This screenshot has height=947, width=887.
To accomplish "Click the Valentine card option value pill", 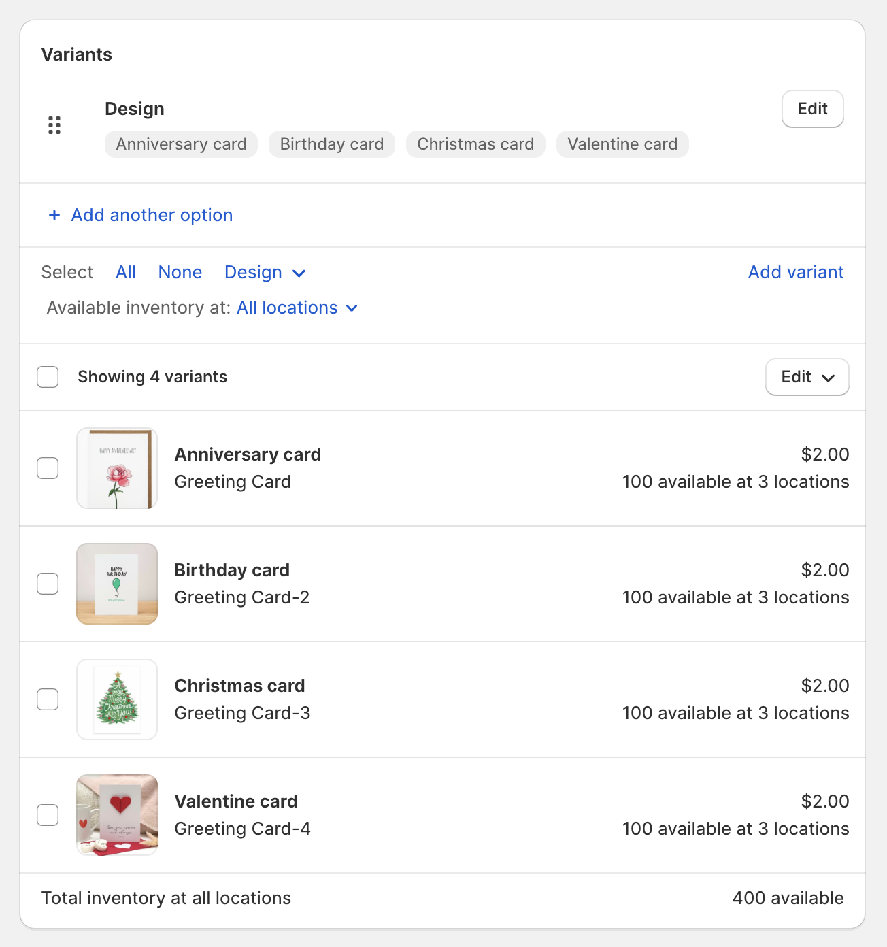I will click(x=622, y=144).
